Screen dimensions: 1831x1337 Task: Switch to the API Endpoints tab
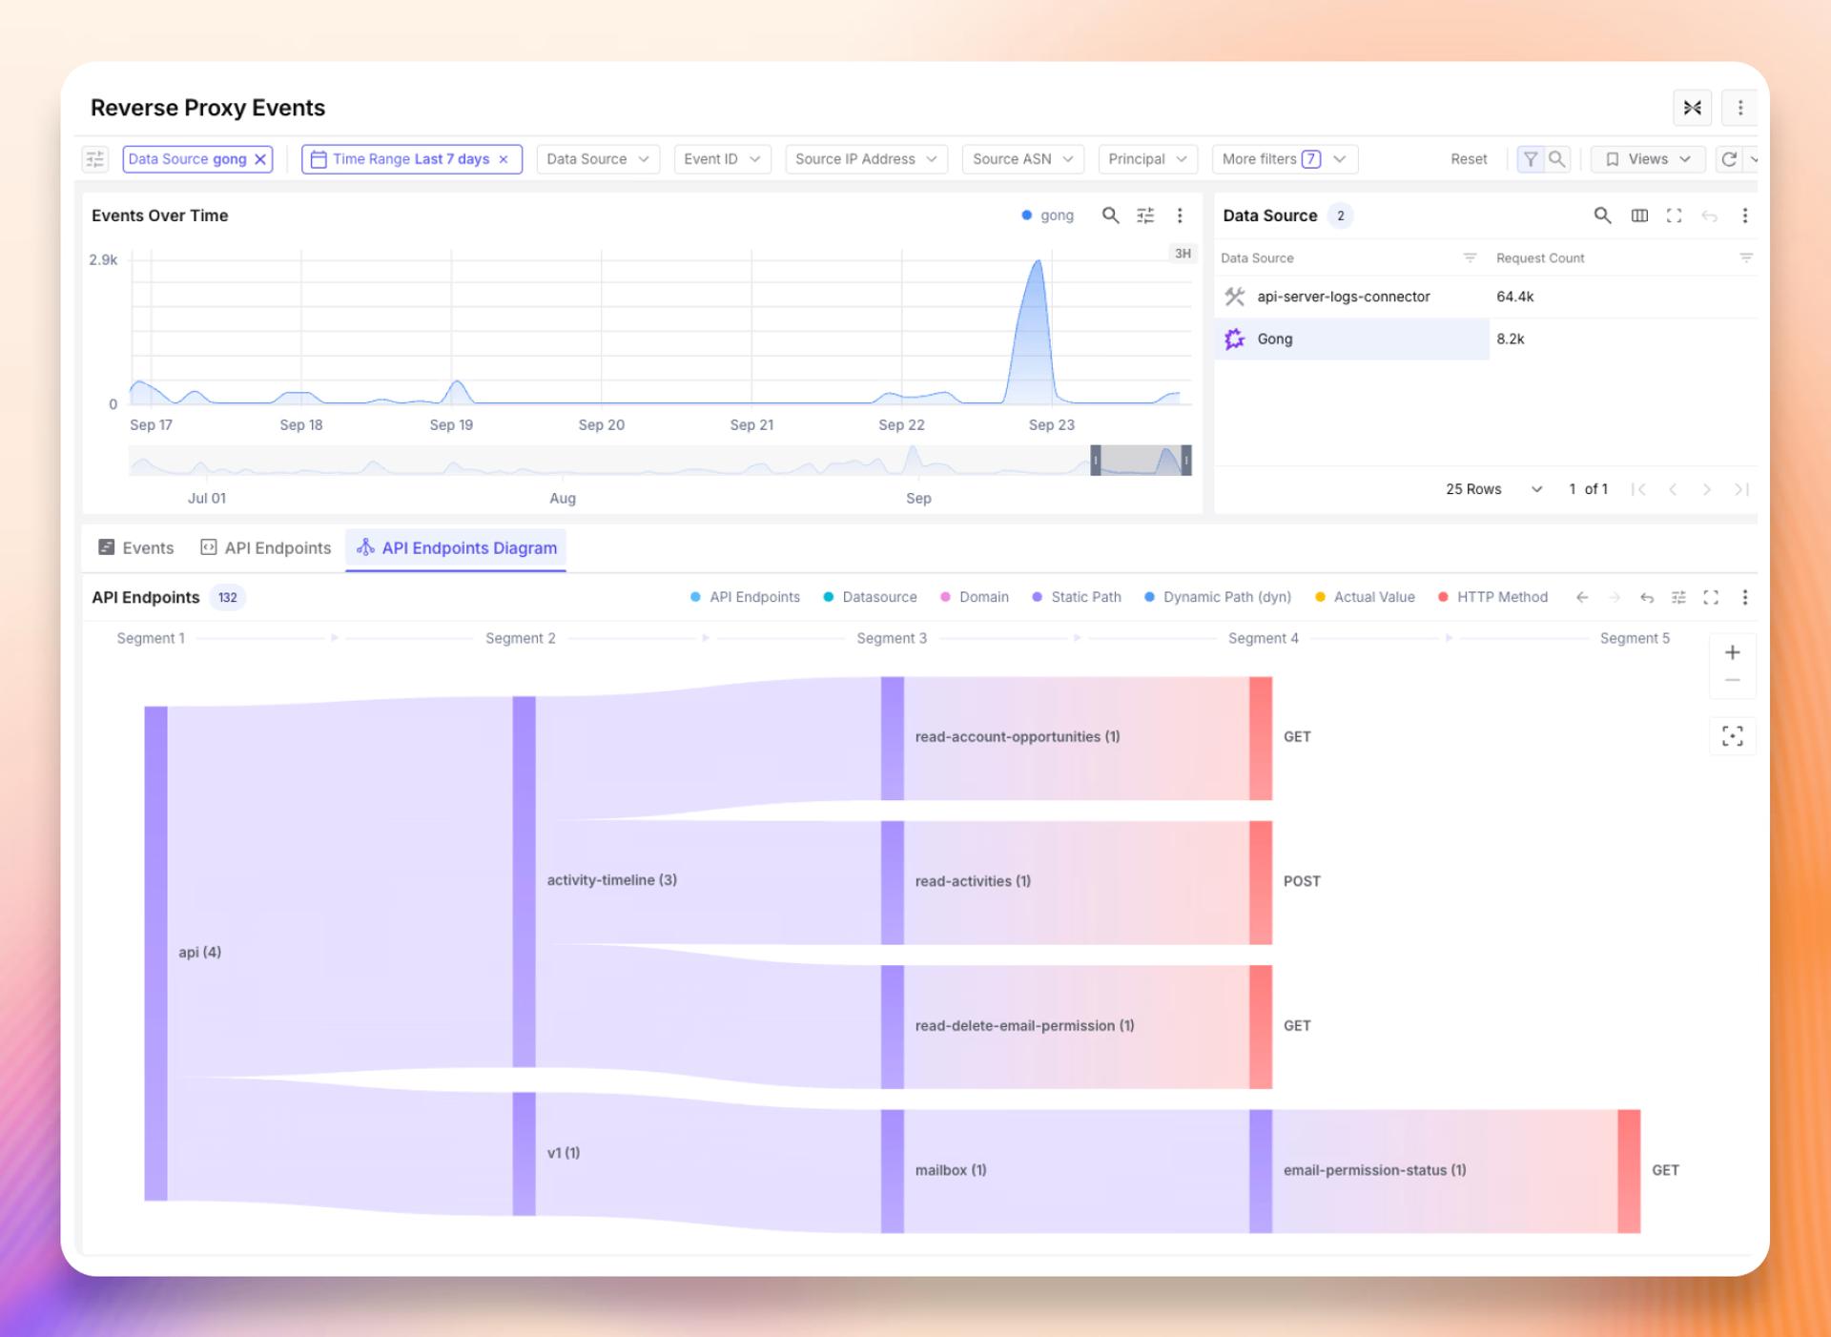point(266,548)
